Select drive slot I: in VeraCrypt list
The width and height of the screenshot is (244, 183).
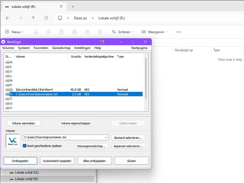9,67
